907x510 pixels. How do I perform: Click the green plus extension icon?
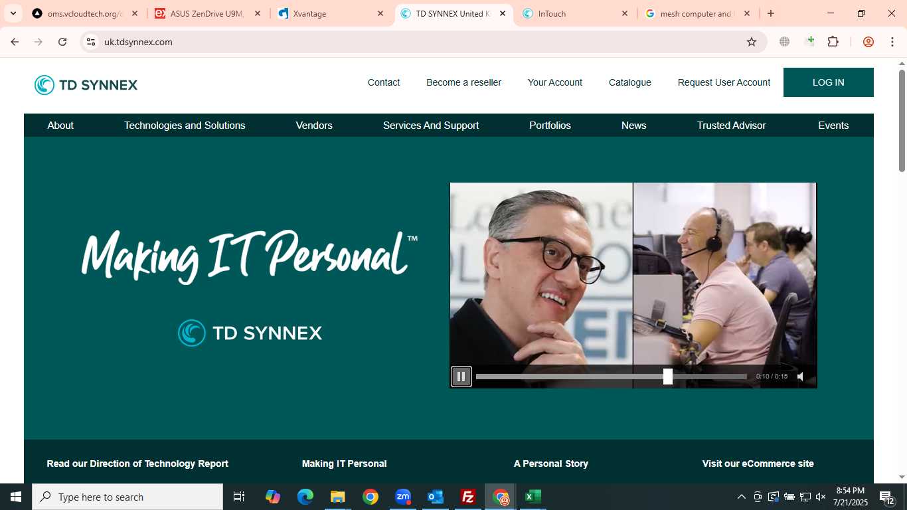(x=809, y=42)
